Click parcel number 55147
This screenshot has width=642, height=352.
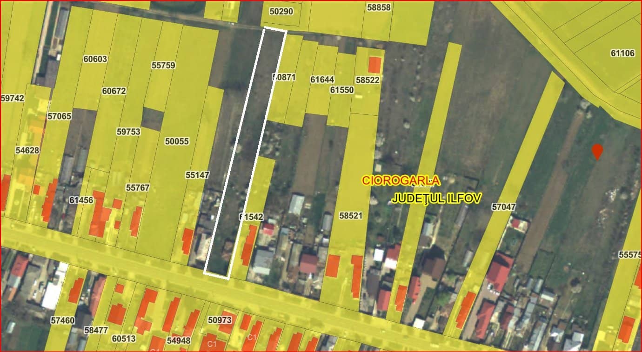click(x=197, y=175)
